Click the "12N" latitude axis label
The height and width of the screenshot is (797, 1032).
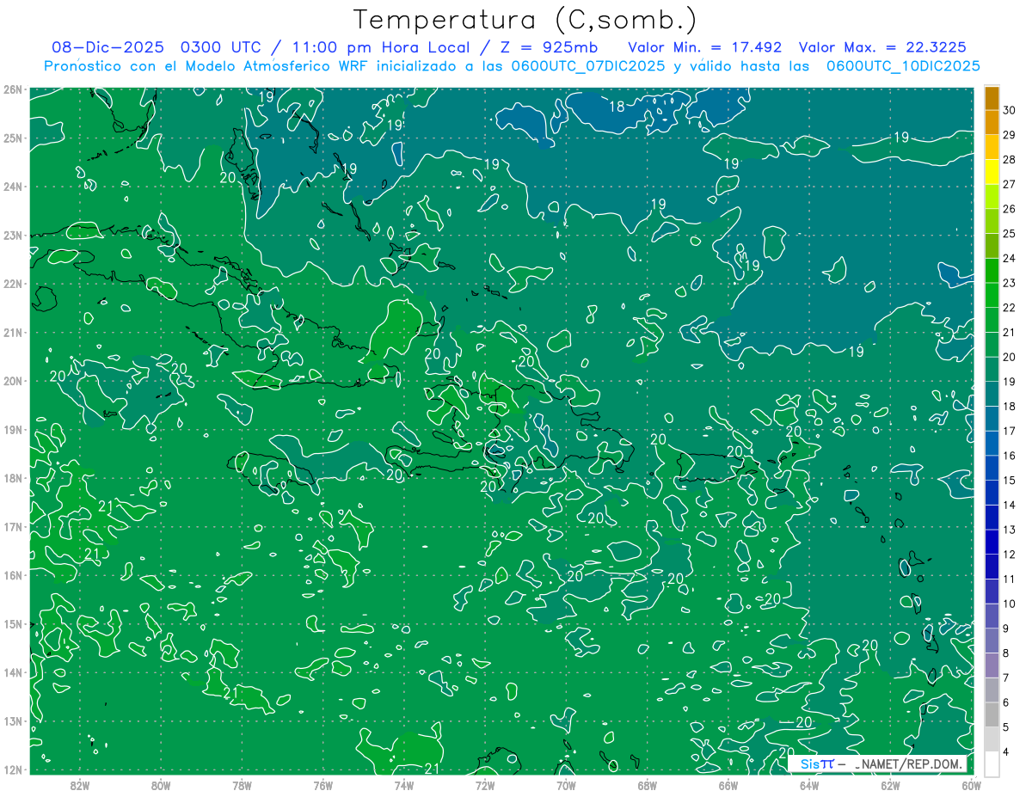pyautogui.click(x=12, y=769)
